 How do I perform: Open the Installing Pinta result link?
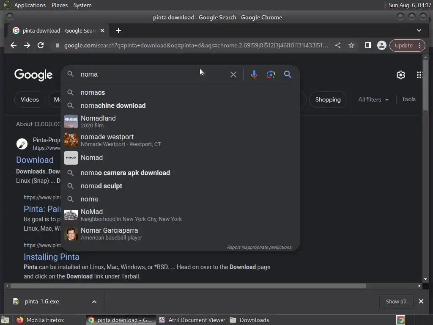[x=51, y=257]
